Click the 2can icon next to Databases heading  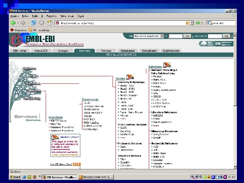167,65
